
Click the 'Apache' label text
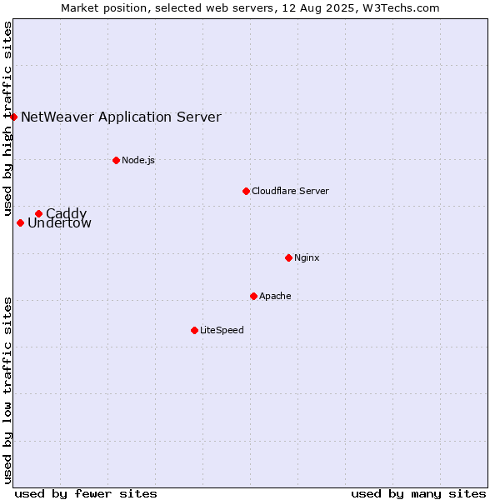tap(275, 296)
